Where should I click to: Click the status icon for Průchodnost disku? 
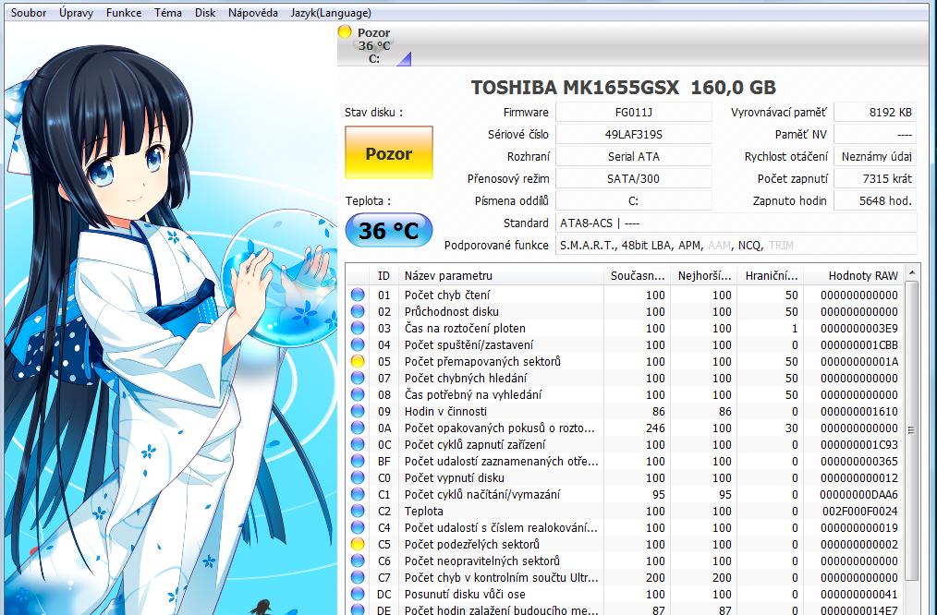pos(358,311)
